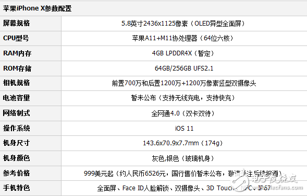Click the 前置700万和后置1200万 camera value
The height and width of the screenshot is (196, 307).
184,83
